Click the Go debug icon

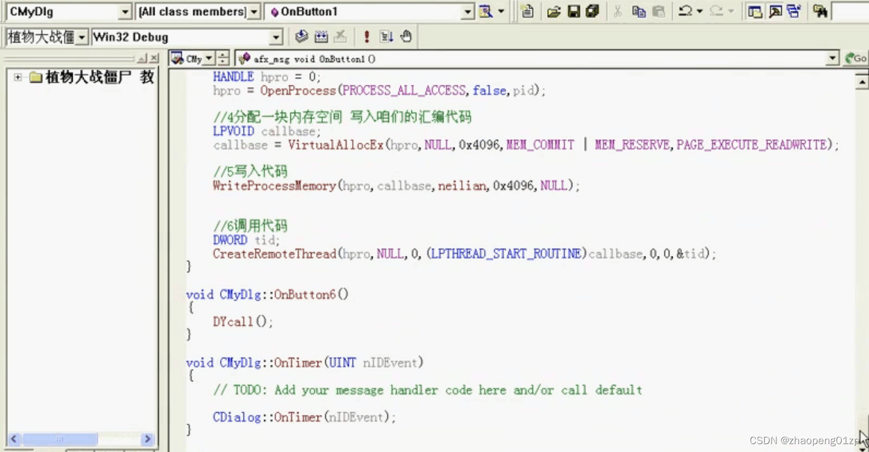tap(386, 37)
